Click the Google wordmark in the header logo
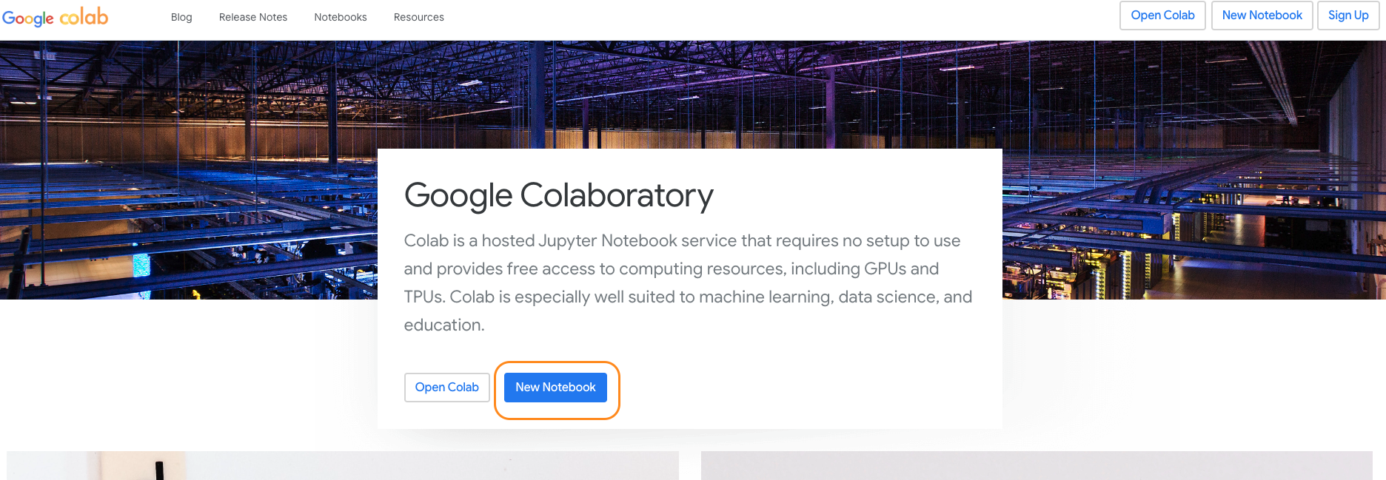 tap(28, 18)
